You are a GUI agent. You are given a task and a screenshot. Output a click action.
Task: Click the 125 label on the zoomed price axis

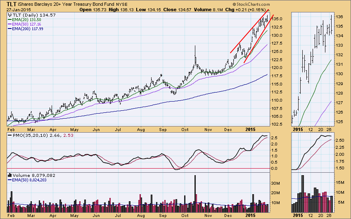click(x=340, y=122)
